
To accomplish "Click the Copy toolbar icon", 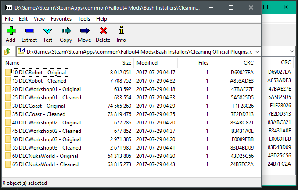I will tap(66, 31).
